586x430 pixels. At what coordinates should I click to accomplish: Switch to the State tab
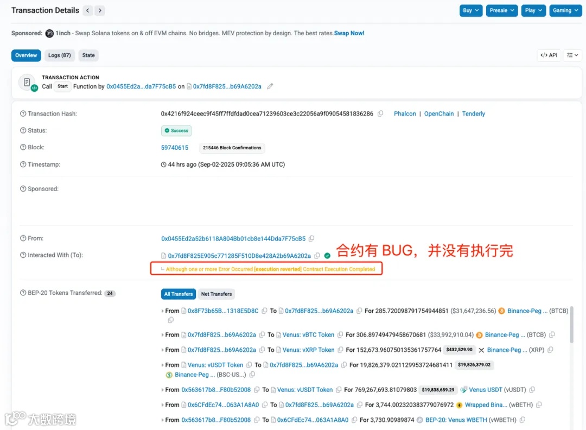click(x=88, y=55)
